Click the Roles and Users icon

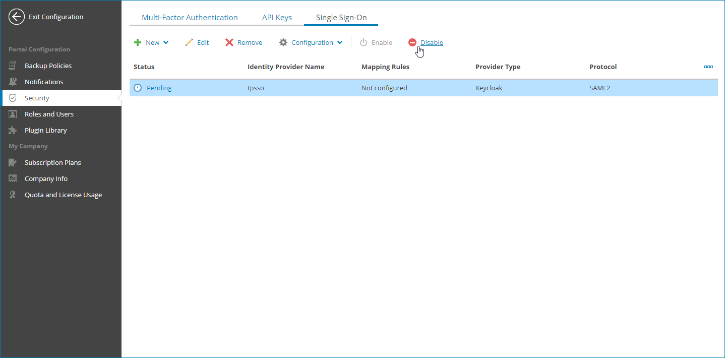coord(13,114)
